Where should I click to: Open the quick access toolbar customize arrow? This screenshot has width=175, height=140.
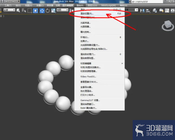pos(19,1)
